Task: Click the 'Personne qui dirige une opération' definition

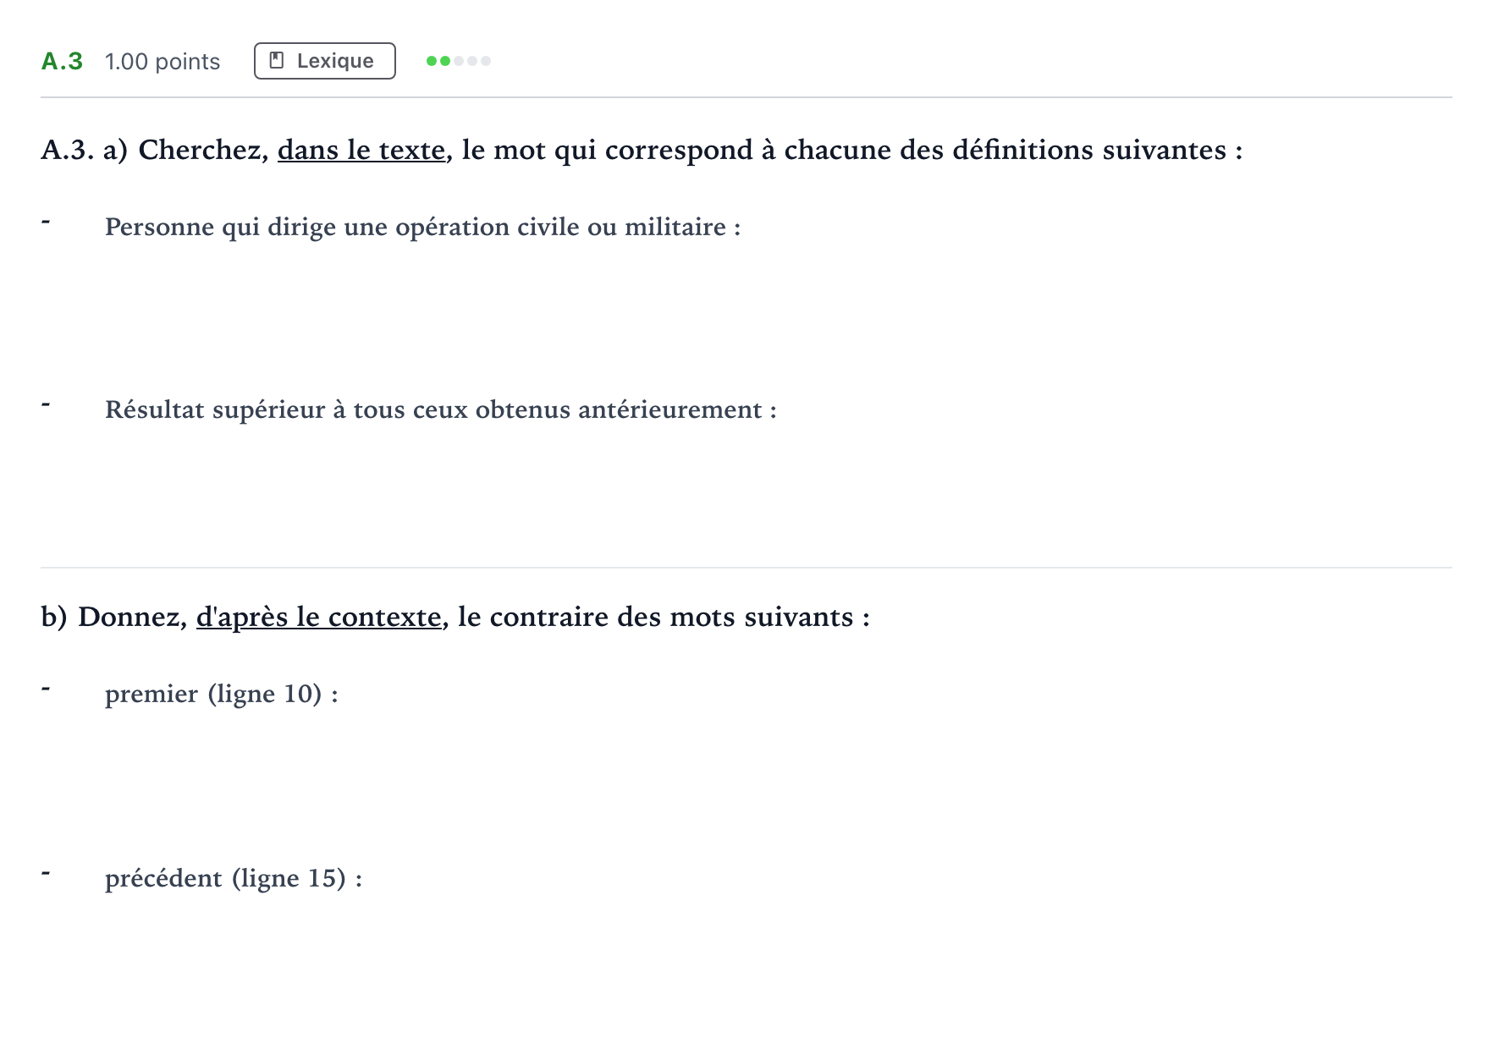Action: pos(422,227)
